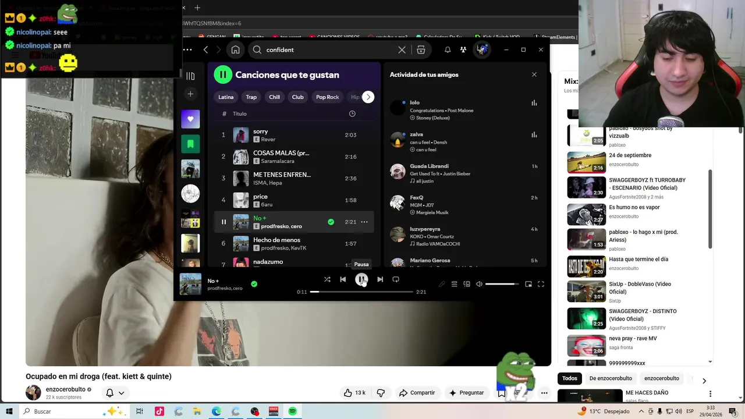Open the Windows Start menu

tap(9, 411)
